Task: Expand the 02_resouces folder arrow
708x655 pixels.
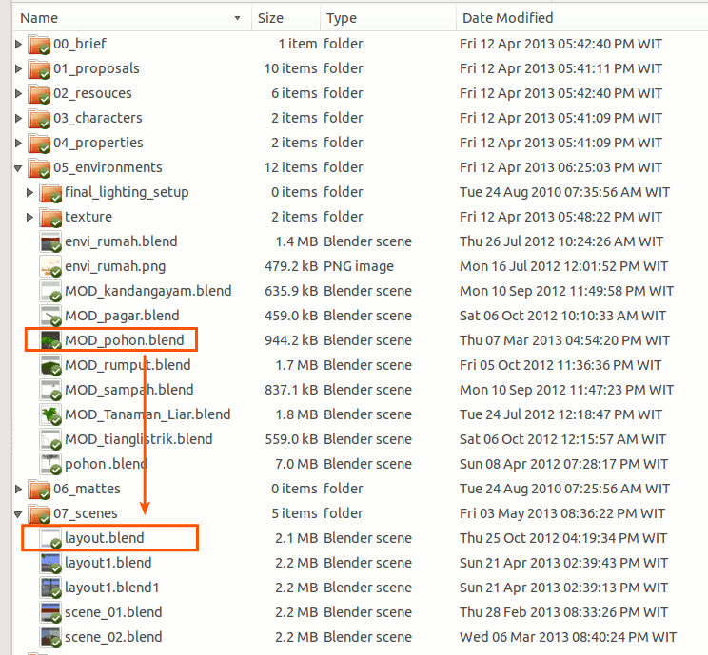Action: [x=18, y=93]
